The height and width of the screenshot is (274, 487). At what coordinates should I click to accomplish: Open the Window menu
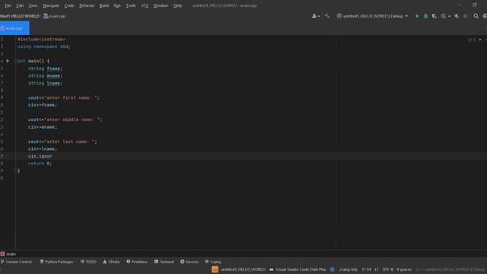pyautogui.click(x=161, y=5)
